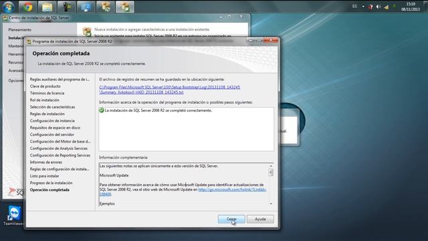
Task: Select 'Rol de instalación' step
Action: pyautogui.click(x=45, y=100)
